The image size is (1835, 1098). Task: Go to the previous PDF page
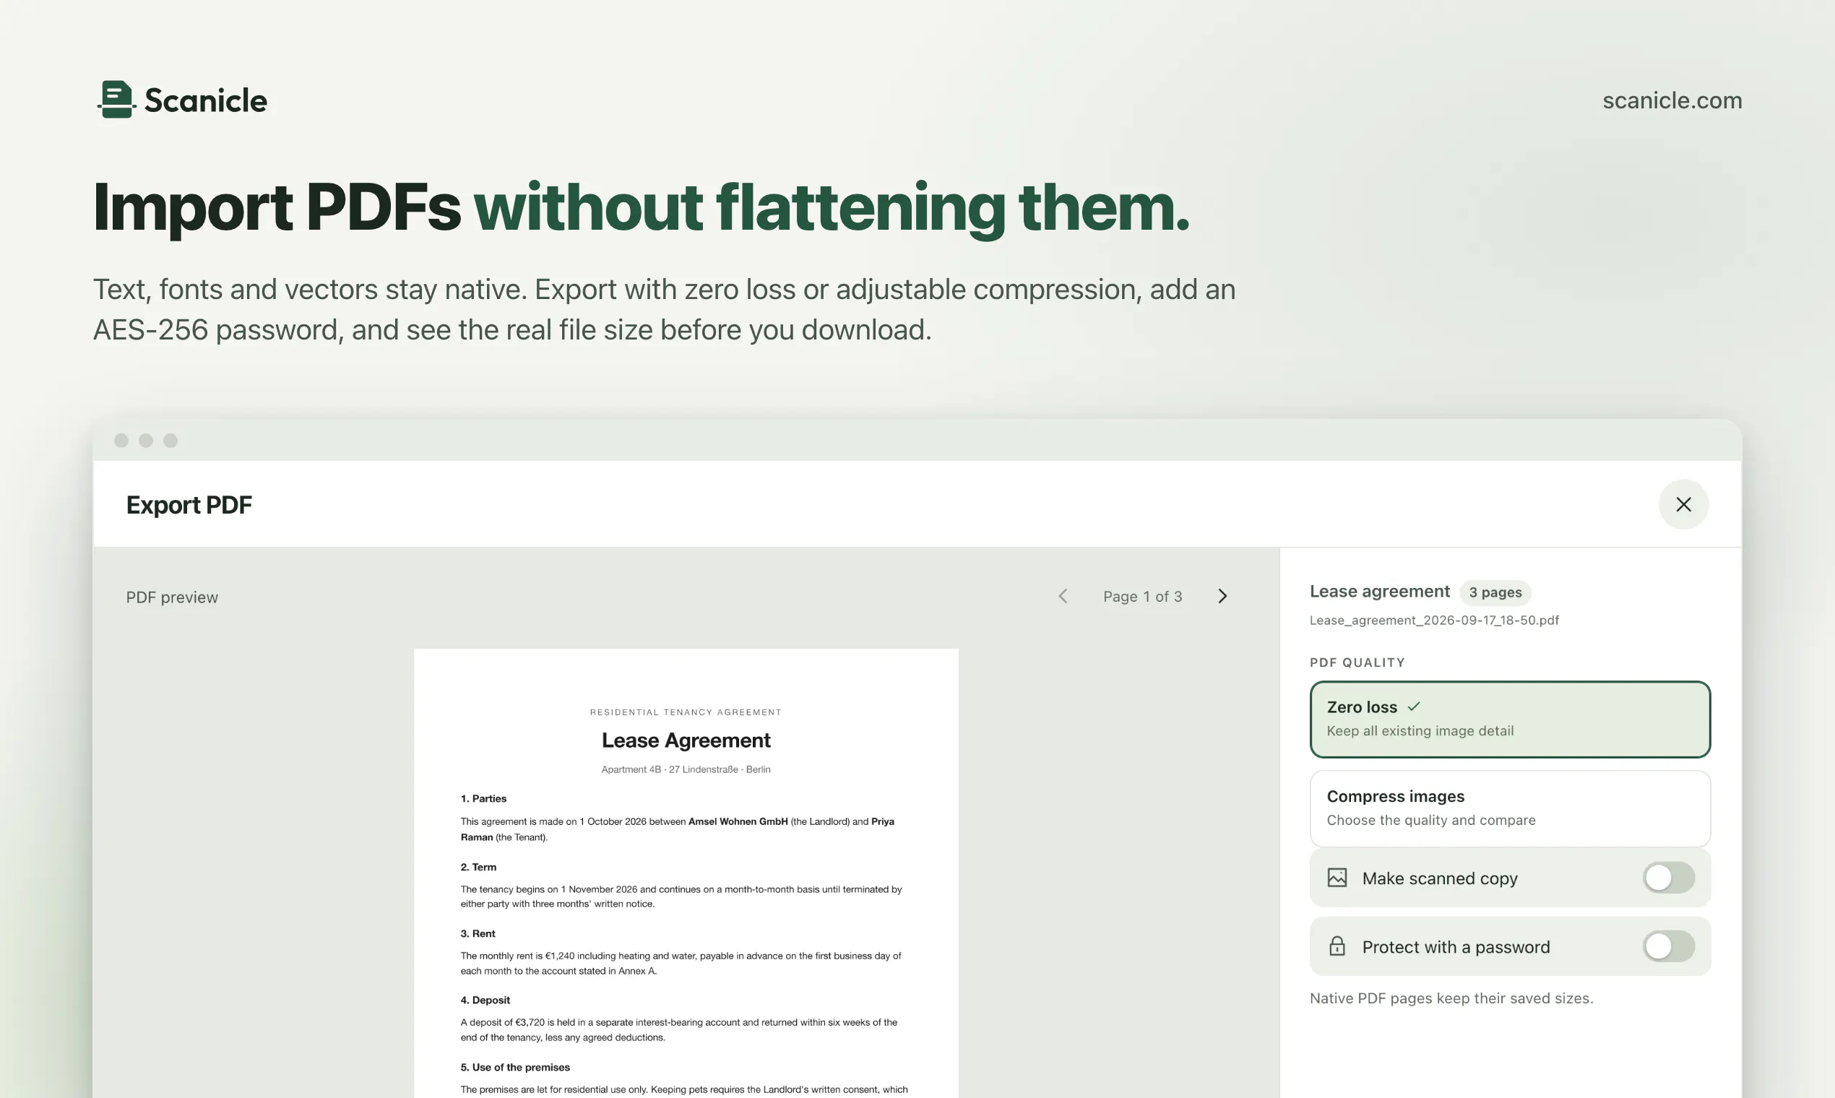(x=1063, y=597)
